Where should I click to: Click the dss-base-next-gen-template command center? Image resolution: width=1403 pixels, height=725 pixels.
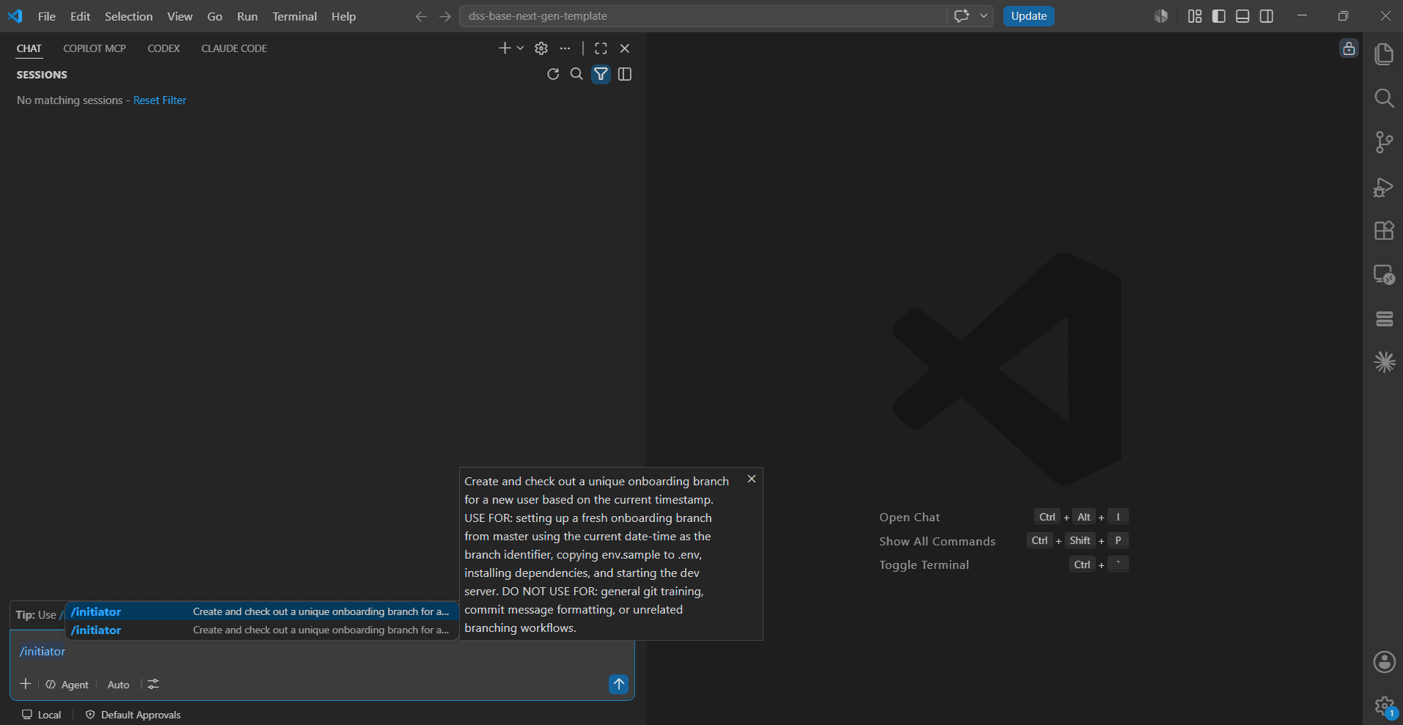coord(703,16)
